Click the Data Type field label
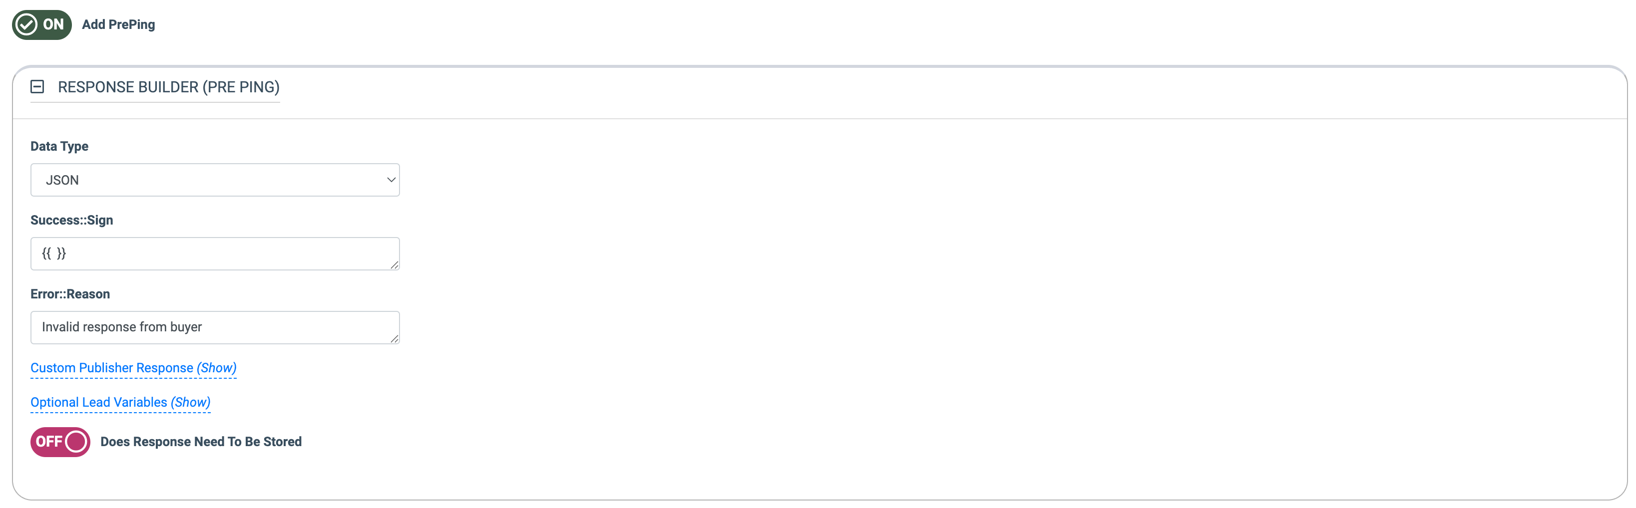 (59, 147)
